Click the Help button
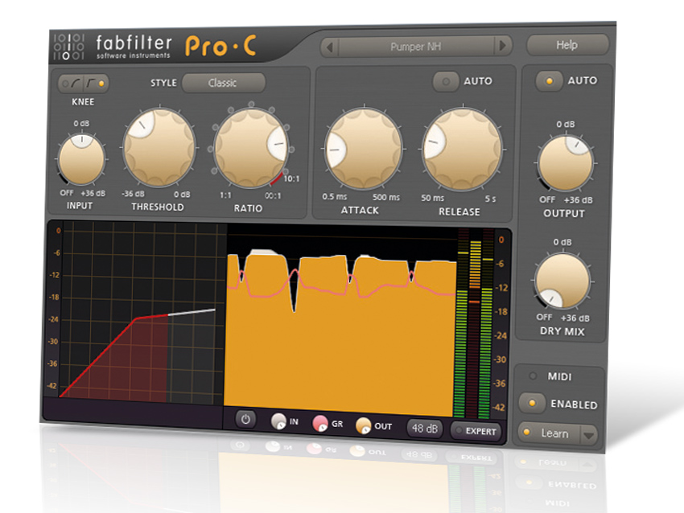 tap(567, 45)
